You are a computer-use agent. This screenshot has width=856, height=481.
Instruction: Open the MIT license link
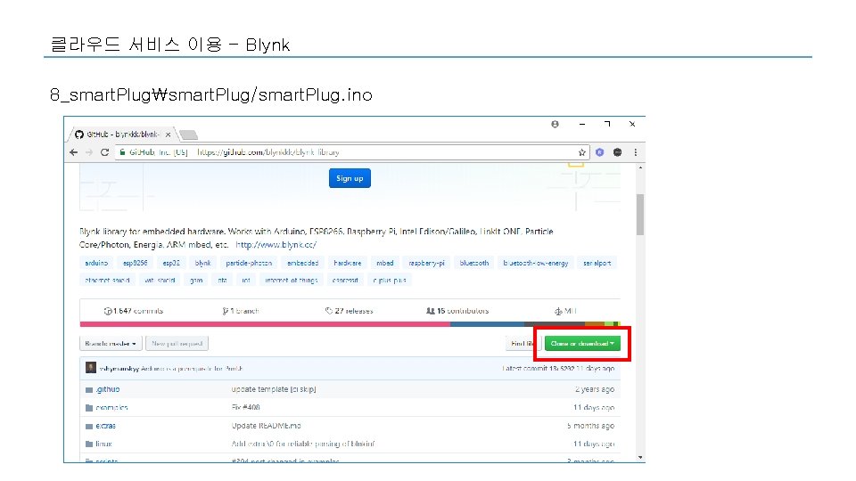click(x=565, y=311)
